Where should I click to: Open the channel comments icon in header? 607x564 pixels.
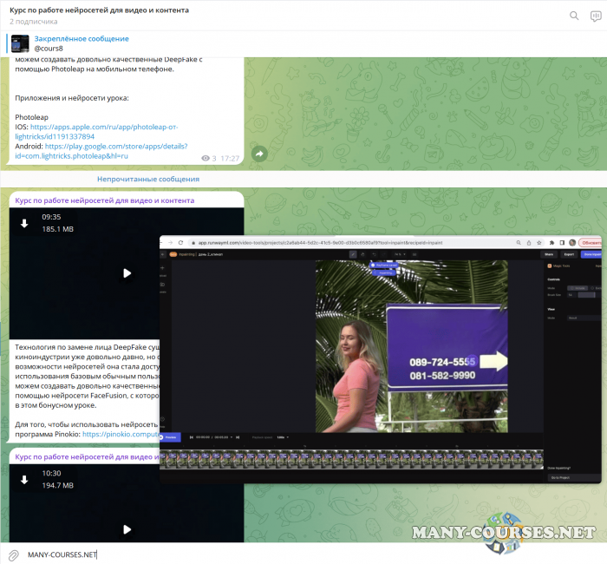[597, 15]
